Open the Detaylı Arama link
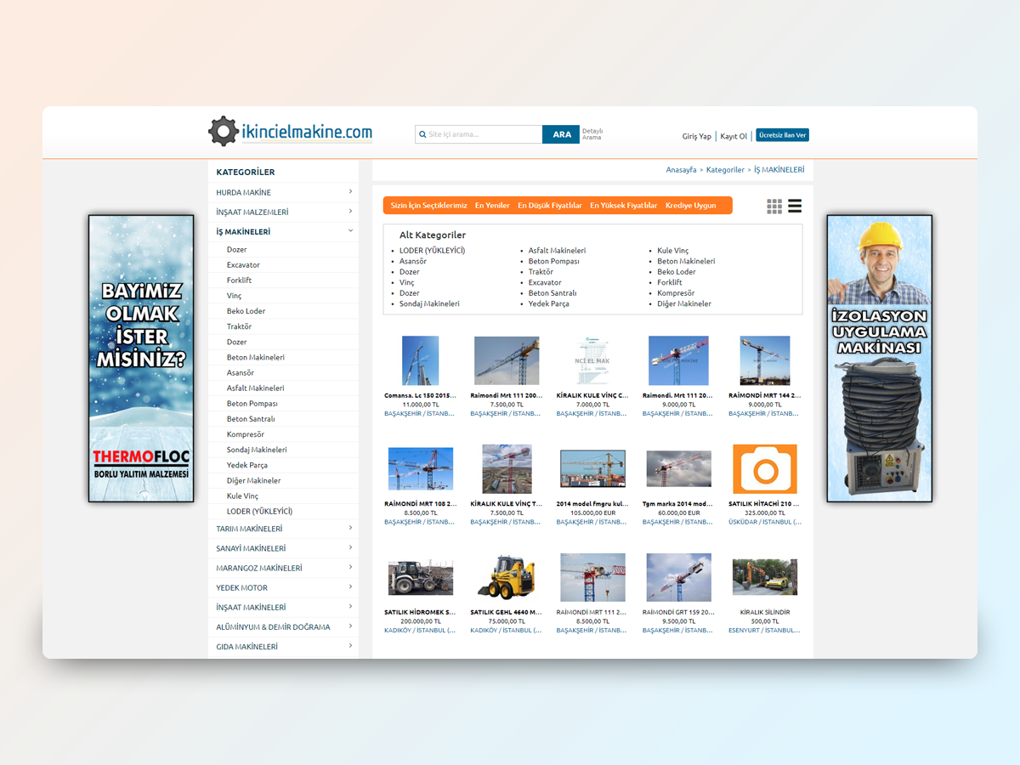Viewport: 1020px width, 765px height. (x=592, y=134)
